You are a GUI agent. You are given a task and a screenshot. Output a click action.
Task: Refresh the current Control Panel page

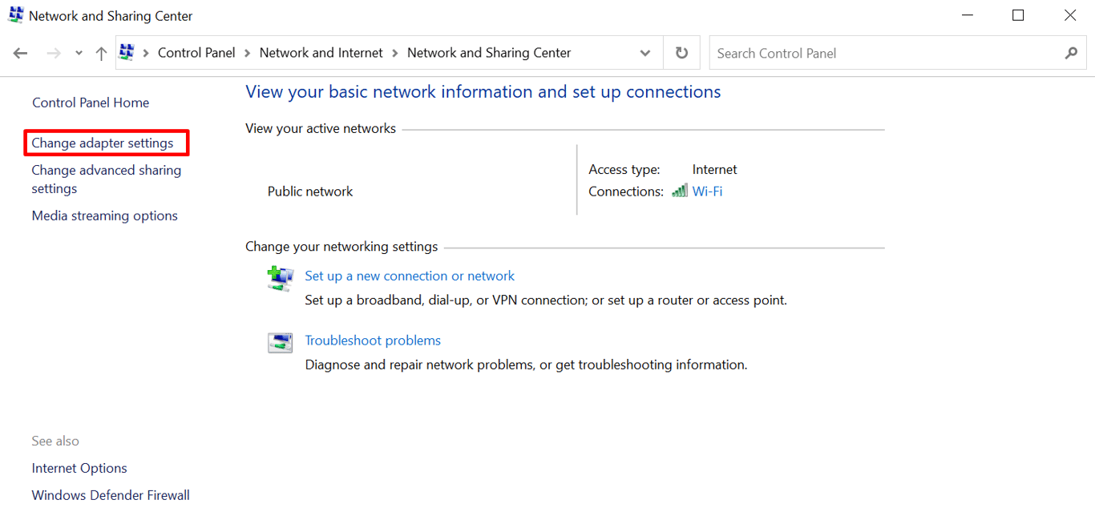tap(681, 52)
